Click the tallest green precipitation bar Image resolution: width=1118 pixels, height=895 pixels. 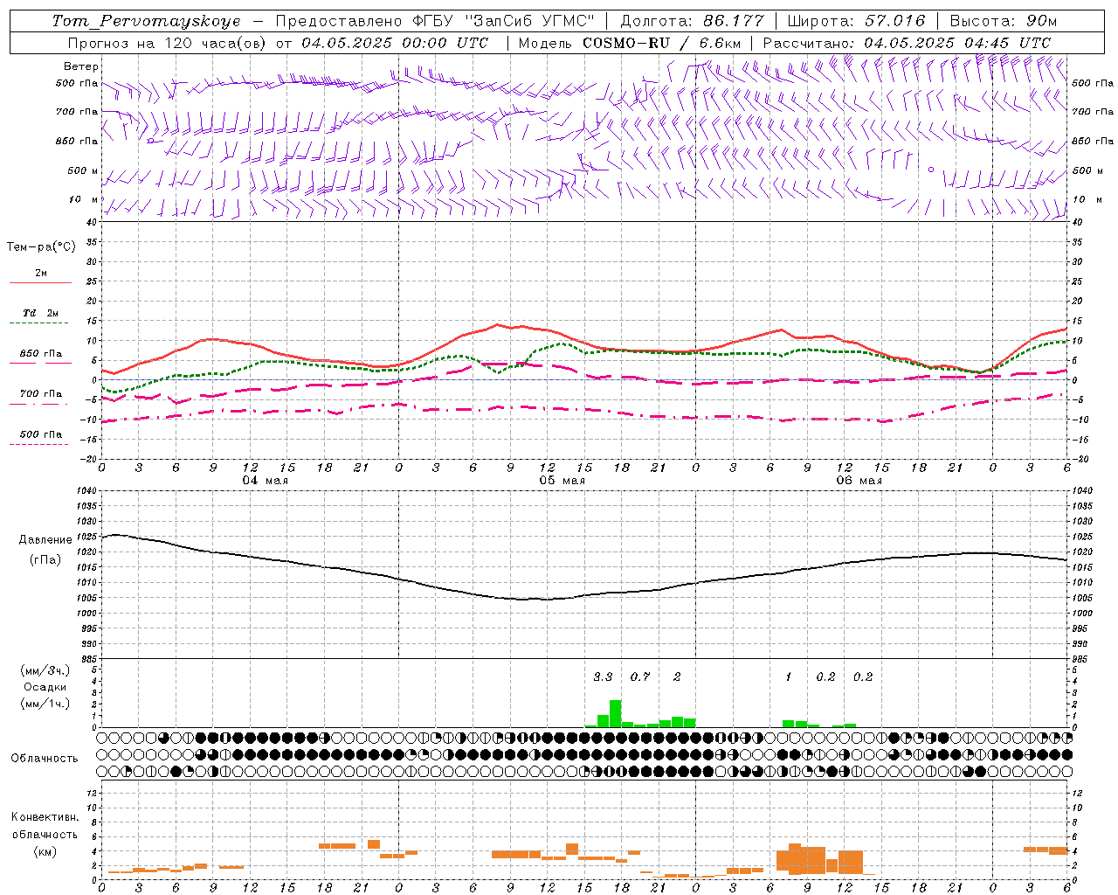(x=615, y=713)
